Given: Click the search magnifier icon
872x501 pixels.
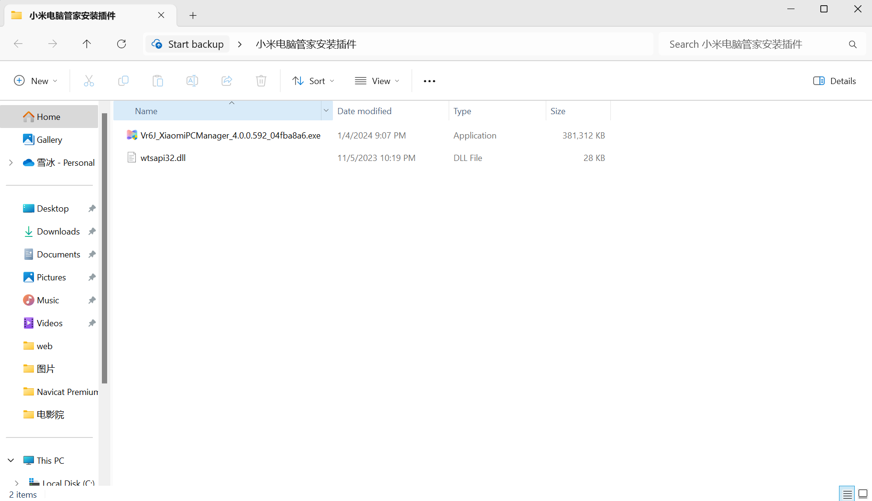Looking at the screenshot, I should point(852,44).
